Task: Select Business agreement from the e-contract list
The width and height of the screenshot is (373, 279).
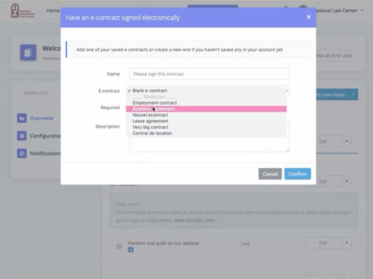Action: click(153, 109)
